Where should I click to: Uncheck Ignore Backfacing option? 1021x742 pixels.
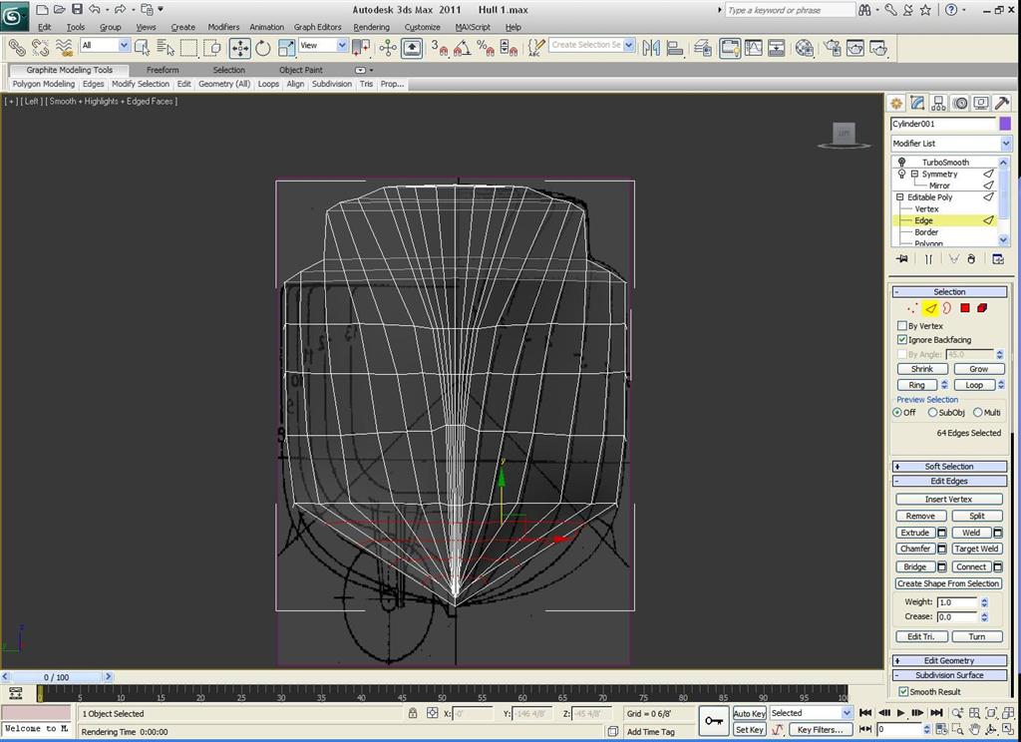pyautogui.click(x=901, y=339)
